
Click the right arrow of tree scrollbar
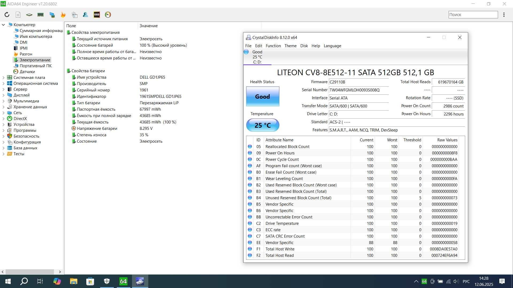coord(60,272)
